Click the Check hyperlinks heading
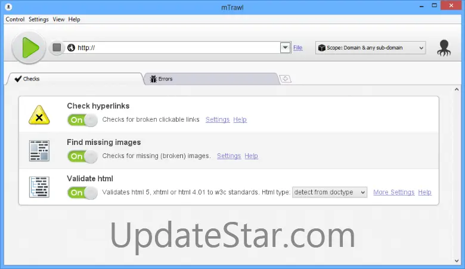This screenshot has width=465, height=269. tap(98, 106)
